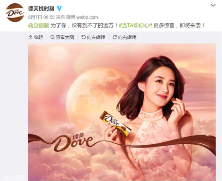Click the rotate left arrow icon
The height and width of the screenshot is (181, 222).
(x=83, y=37)
